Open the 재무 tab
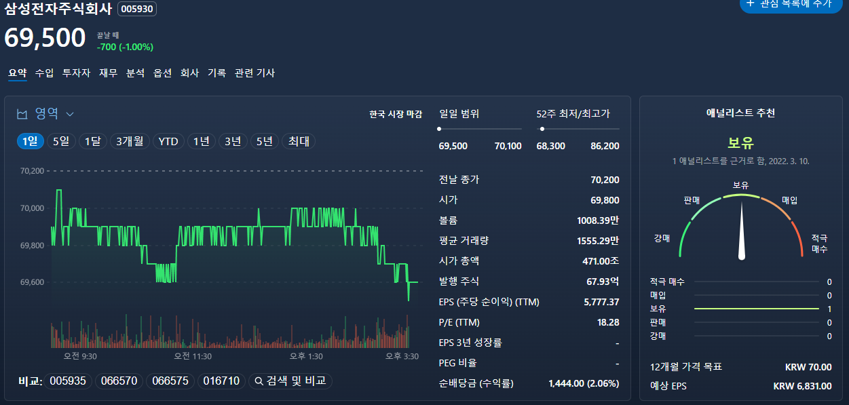 click(108, 73)
